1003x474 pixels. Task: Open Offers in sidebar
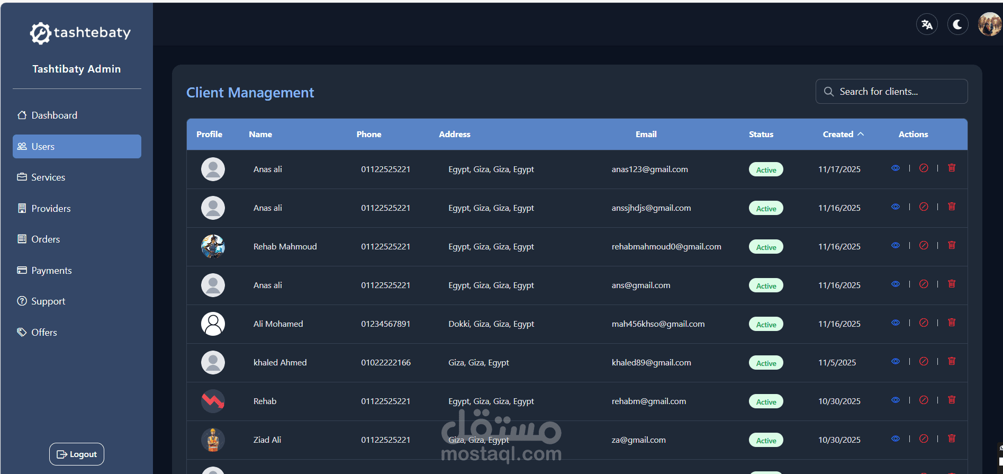pyautogui.click(x=77, y=332)
